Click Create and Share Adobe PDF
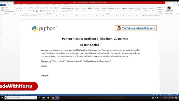The width and height of the screenshot is (179, 101). coord(169,10)
